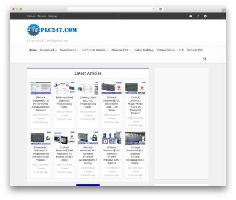Click the IDEC cable diagram thumbnail
This screenshot has height=200, width=236.
click(x=88, y=88)
